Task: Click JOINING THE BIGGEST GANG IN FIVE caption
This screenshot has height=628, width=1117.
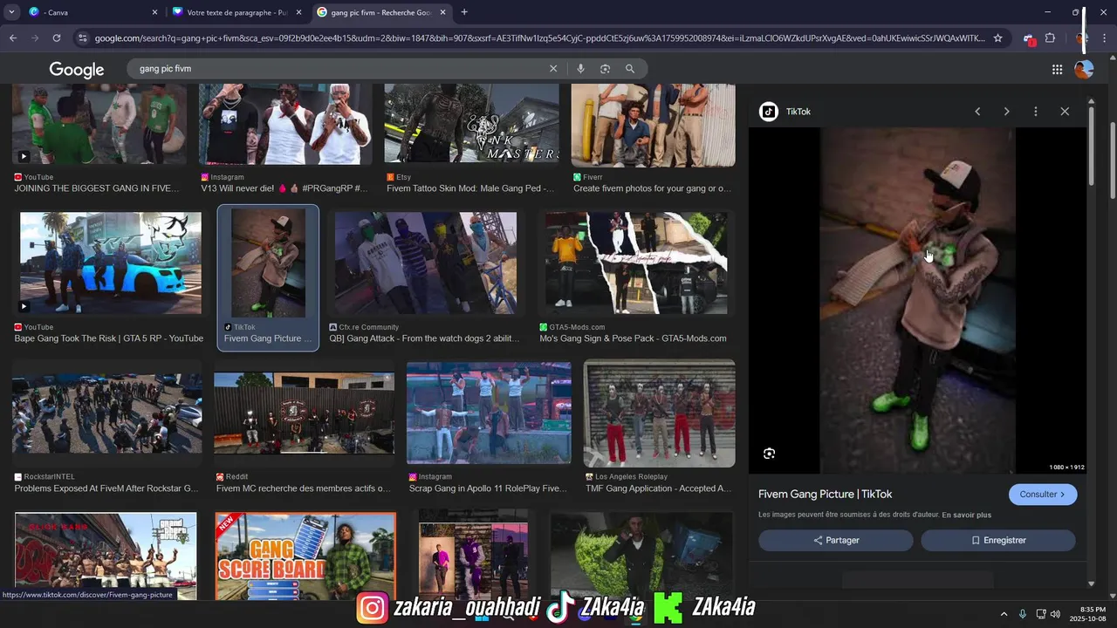Action: click(97, 188)
